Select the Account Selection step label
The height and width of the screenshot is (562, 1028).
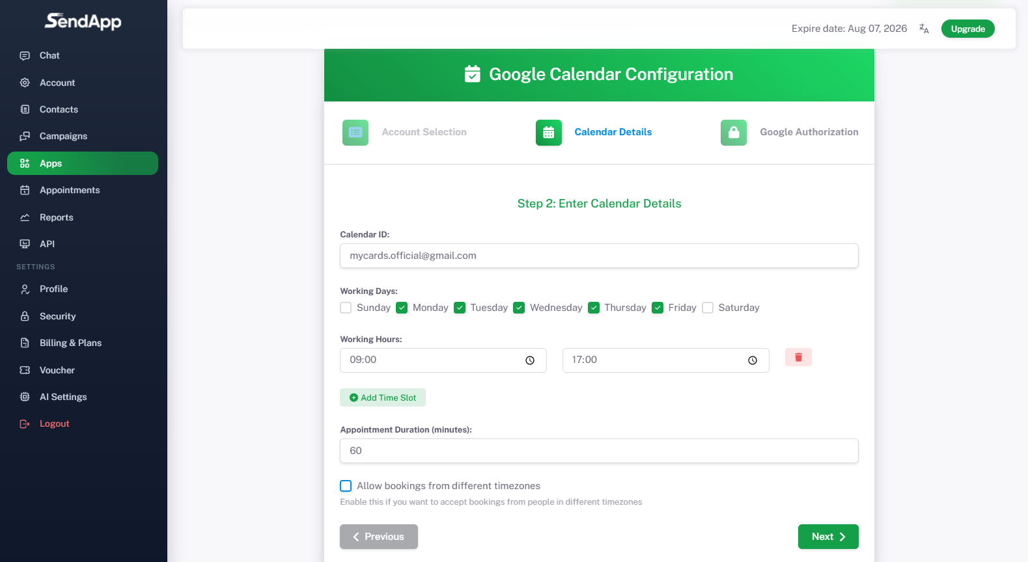coord(424,132)
